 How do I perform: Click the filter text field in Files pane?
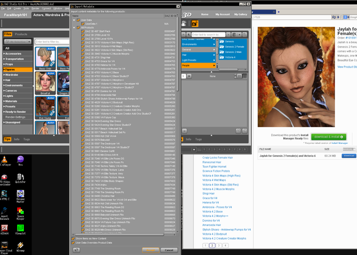point(52,42)
